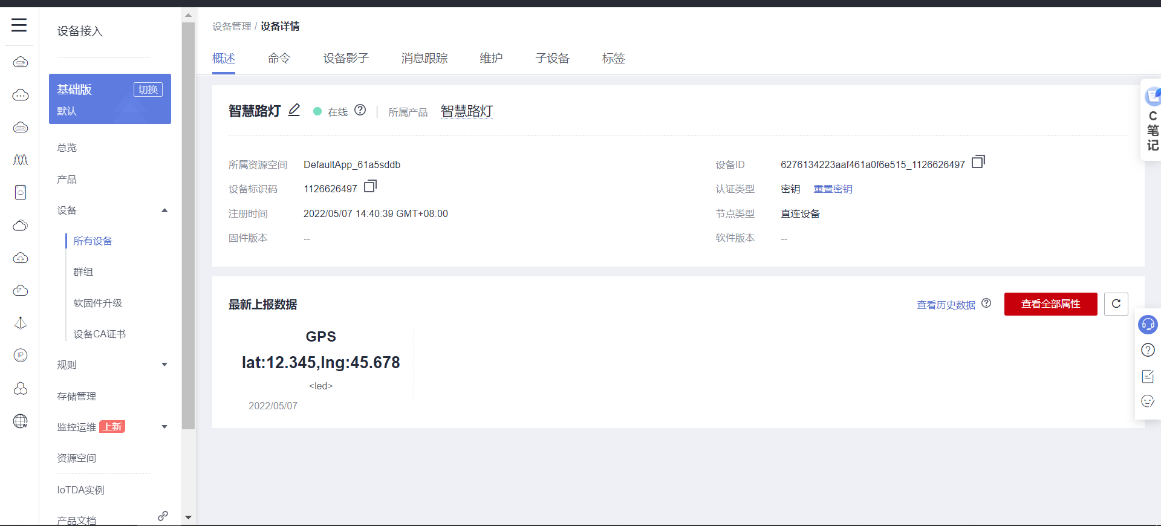
Task: Open the cloud gauge service icon
Action: pyautogui.click(x=21, y=291)
